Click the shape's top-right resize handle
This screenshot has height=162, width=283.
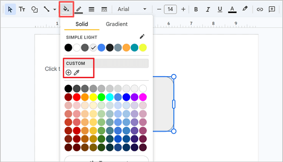pyautogui.click(x=173, y=77)
